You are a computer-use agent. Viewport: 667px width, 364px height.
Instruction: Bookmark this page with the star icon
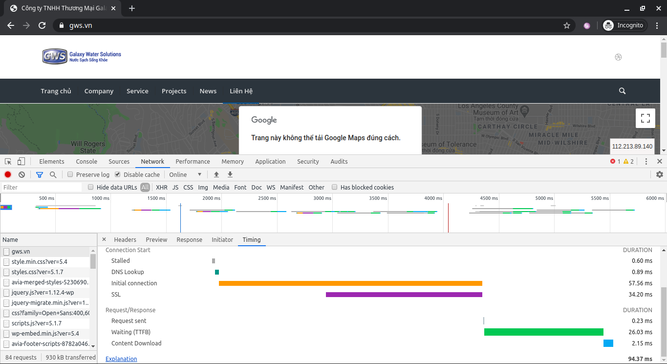pyautogui.click(x=567, y=25)
